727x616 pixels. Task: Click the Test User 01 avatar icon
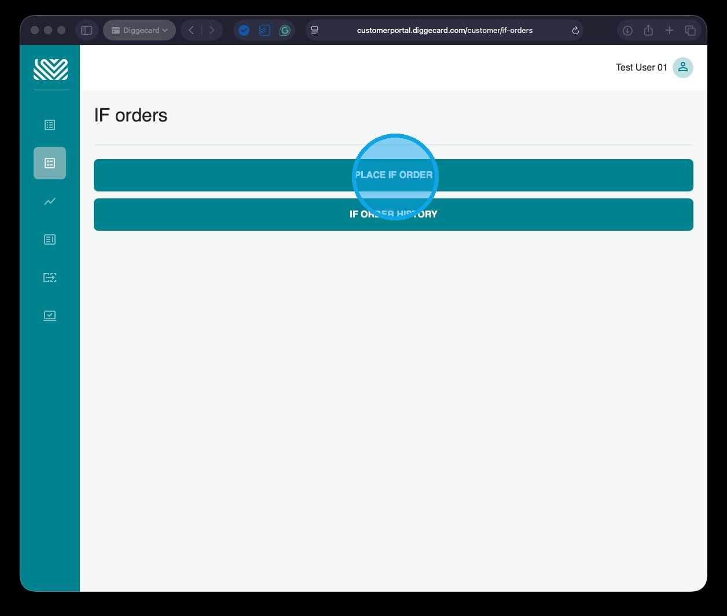click(x=683, y=68)
